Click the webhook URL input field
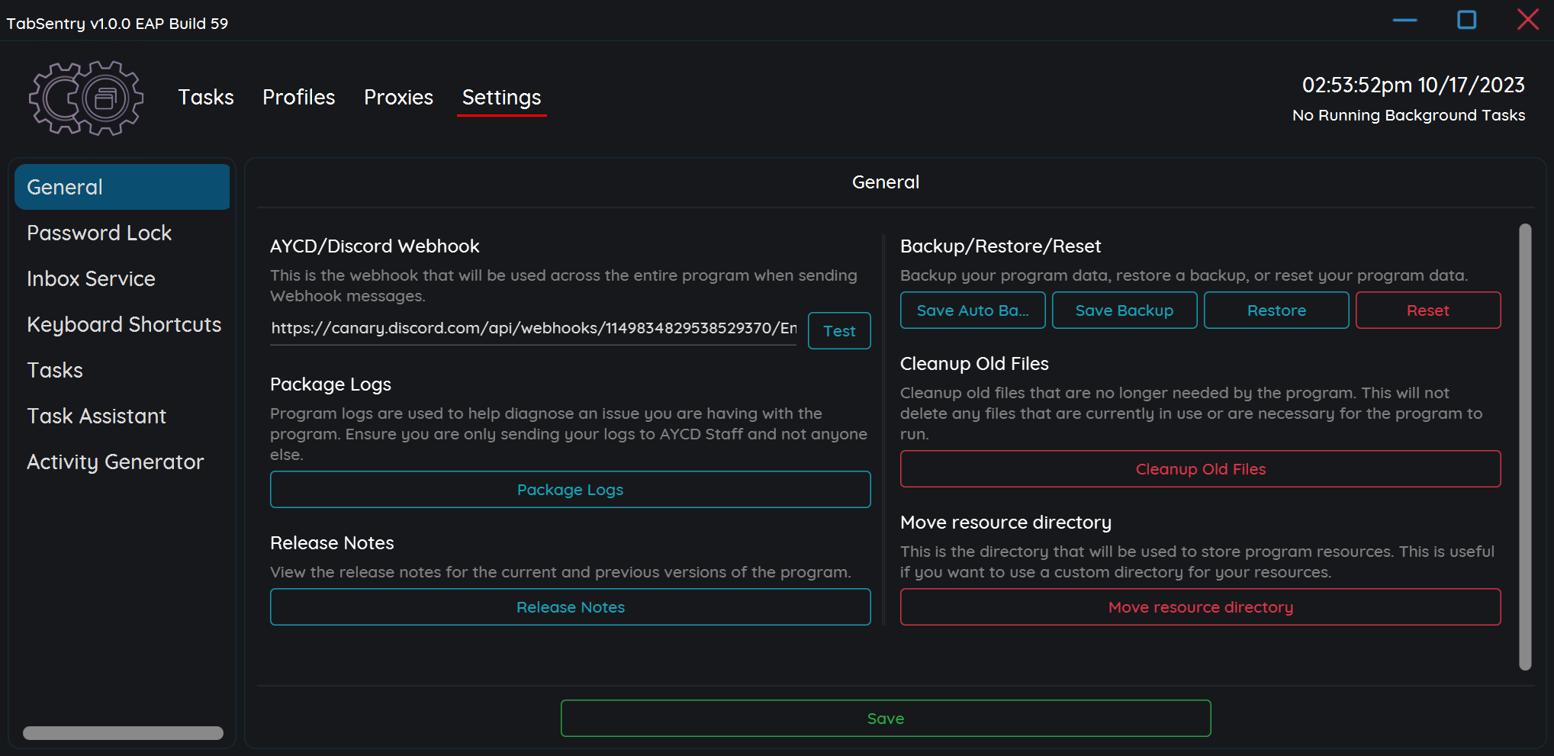This screenshot has width=1554, height=756. 532,328
